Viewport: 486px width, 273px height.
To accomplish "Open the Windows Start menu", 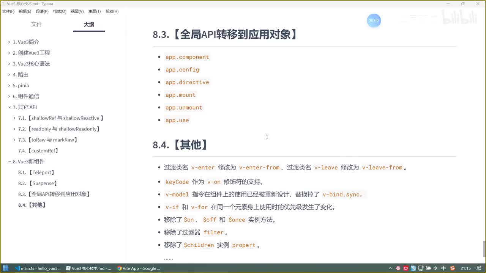I will click(6, 268).
